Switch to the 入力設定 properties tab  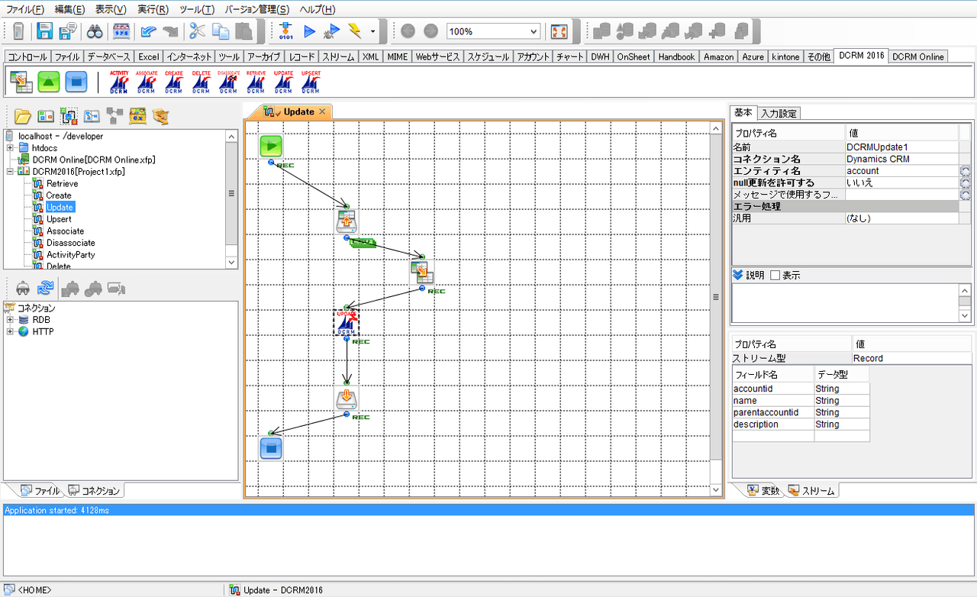point(779,113)
